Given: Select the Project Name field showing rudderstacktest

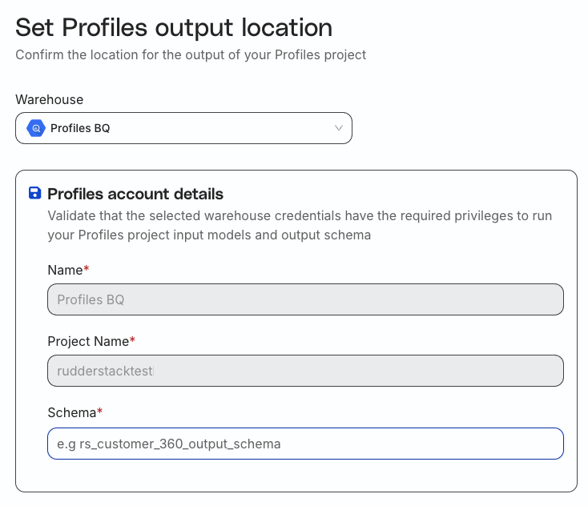Looking at the screenshot, I should (x=305, y=371).
